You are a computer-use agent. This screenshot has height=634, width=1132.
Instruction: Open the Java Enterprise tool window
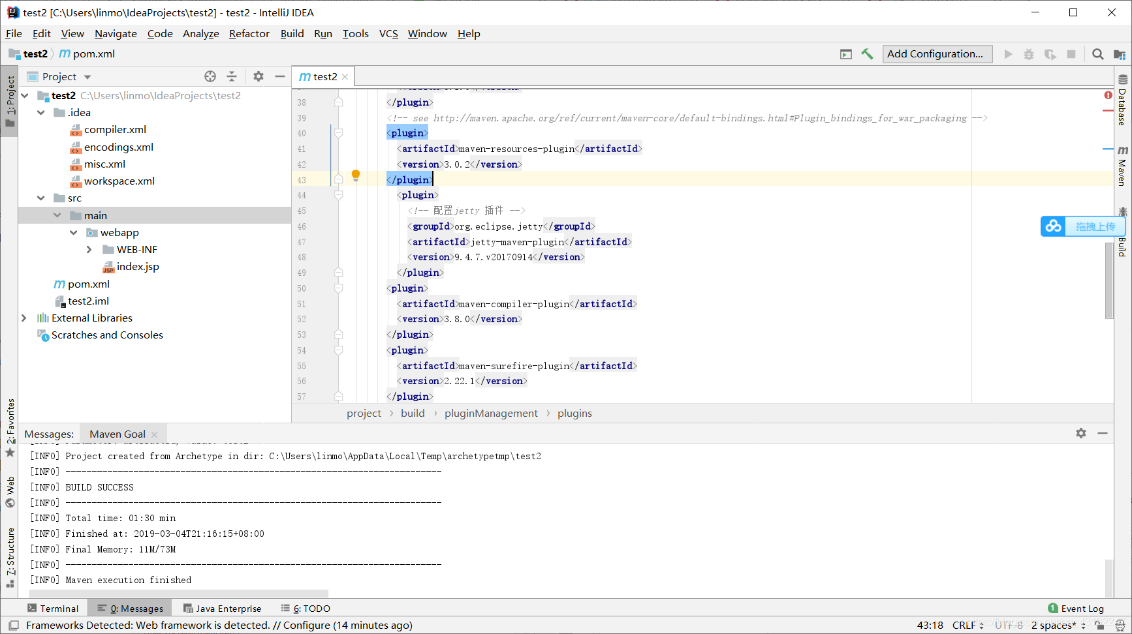[x=223, y=609]
